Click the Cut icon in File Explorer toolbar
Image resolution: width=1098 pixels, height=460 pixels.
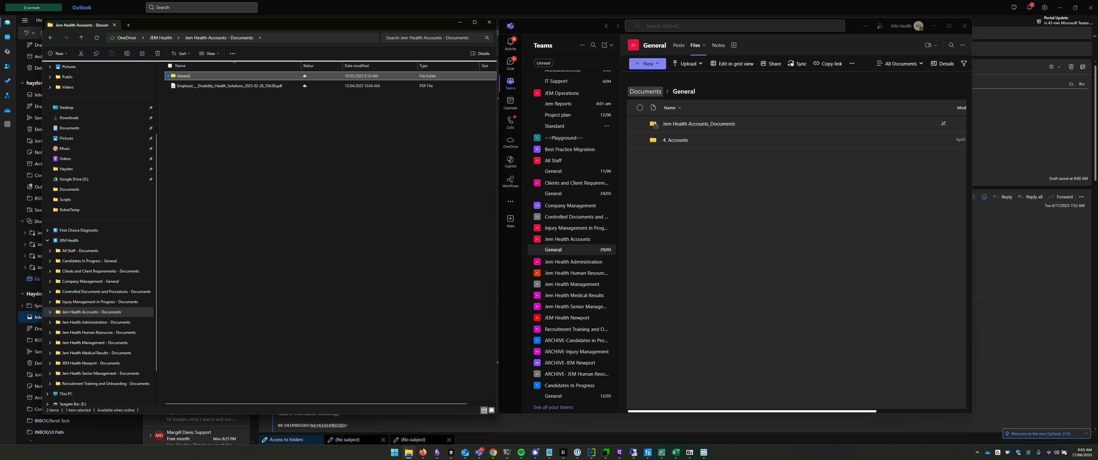coord(81,53)
